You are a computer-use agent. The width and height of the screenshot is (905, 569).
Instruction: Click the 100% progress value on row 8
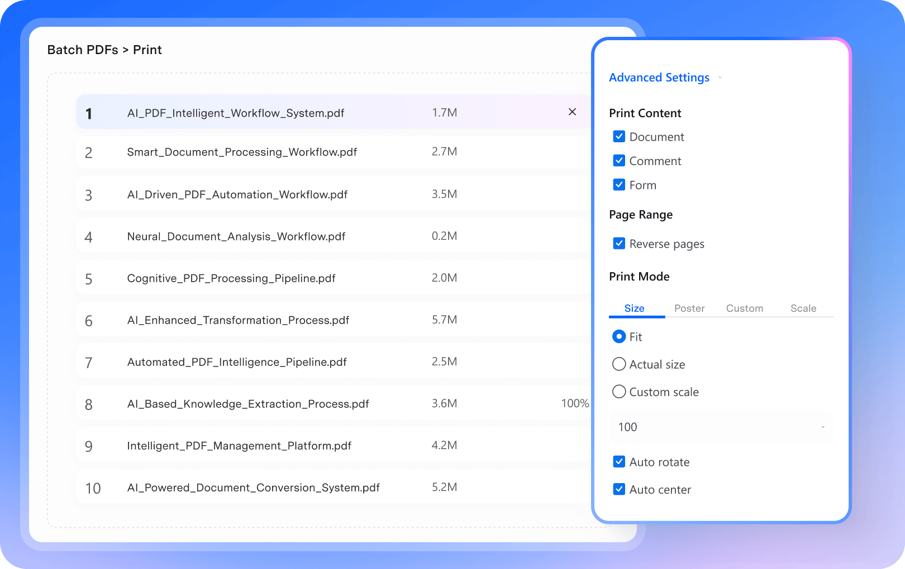click(x=575, y=403)
